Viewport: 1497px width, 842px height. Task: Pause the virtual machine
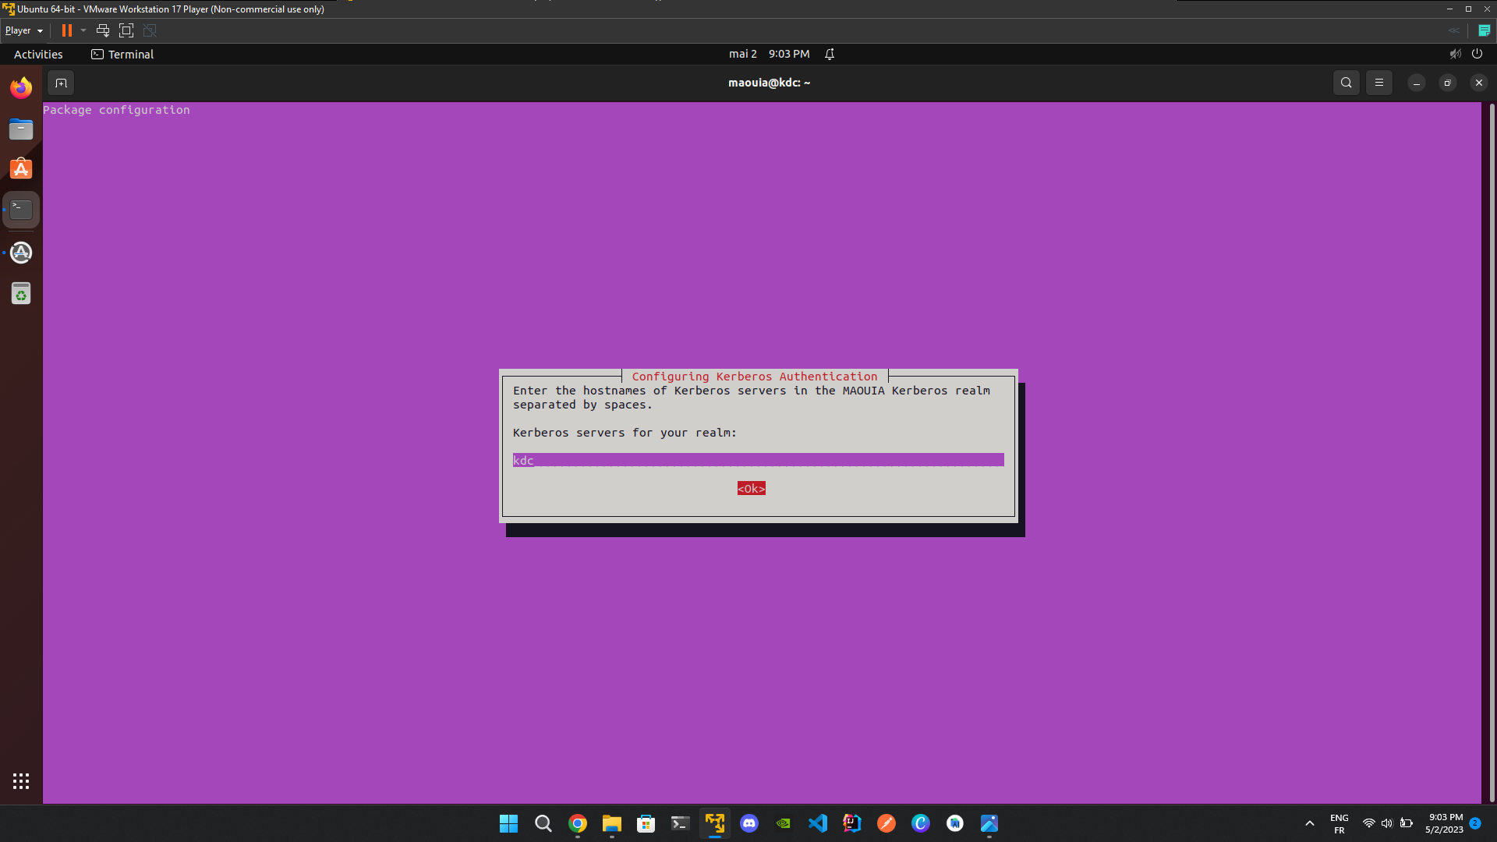67,30
